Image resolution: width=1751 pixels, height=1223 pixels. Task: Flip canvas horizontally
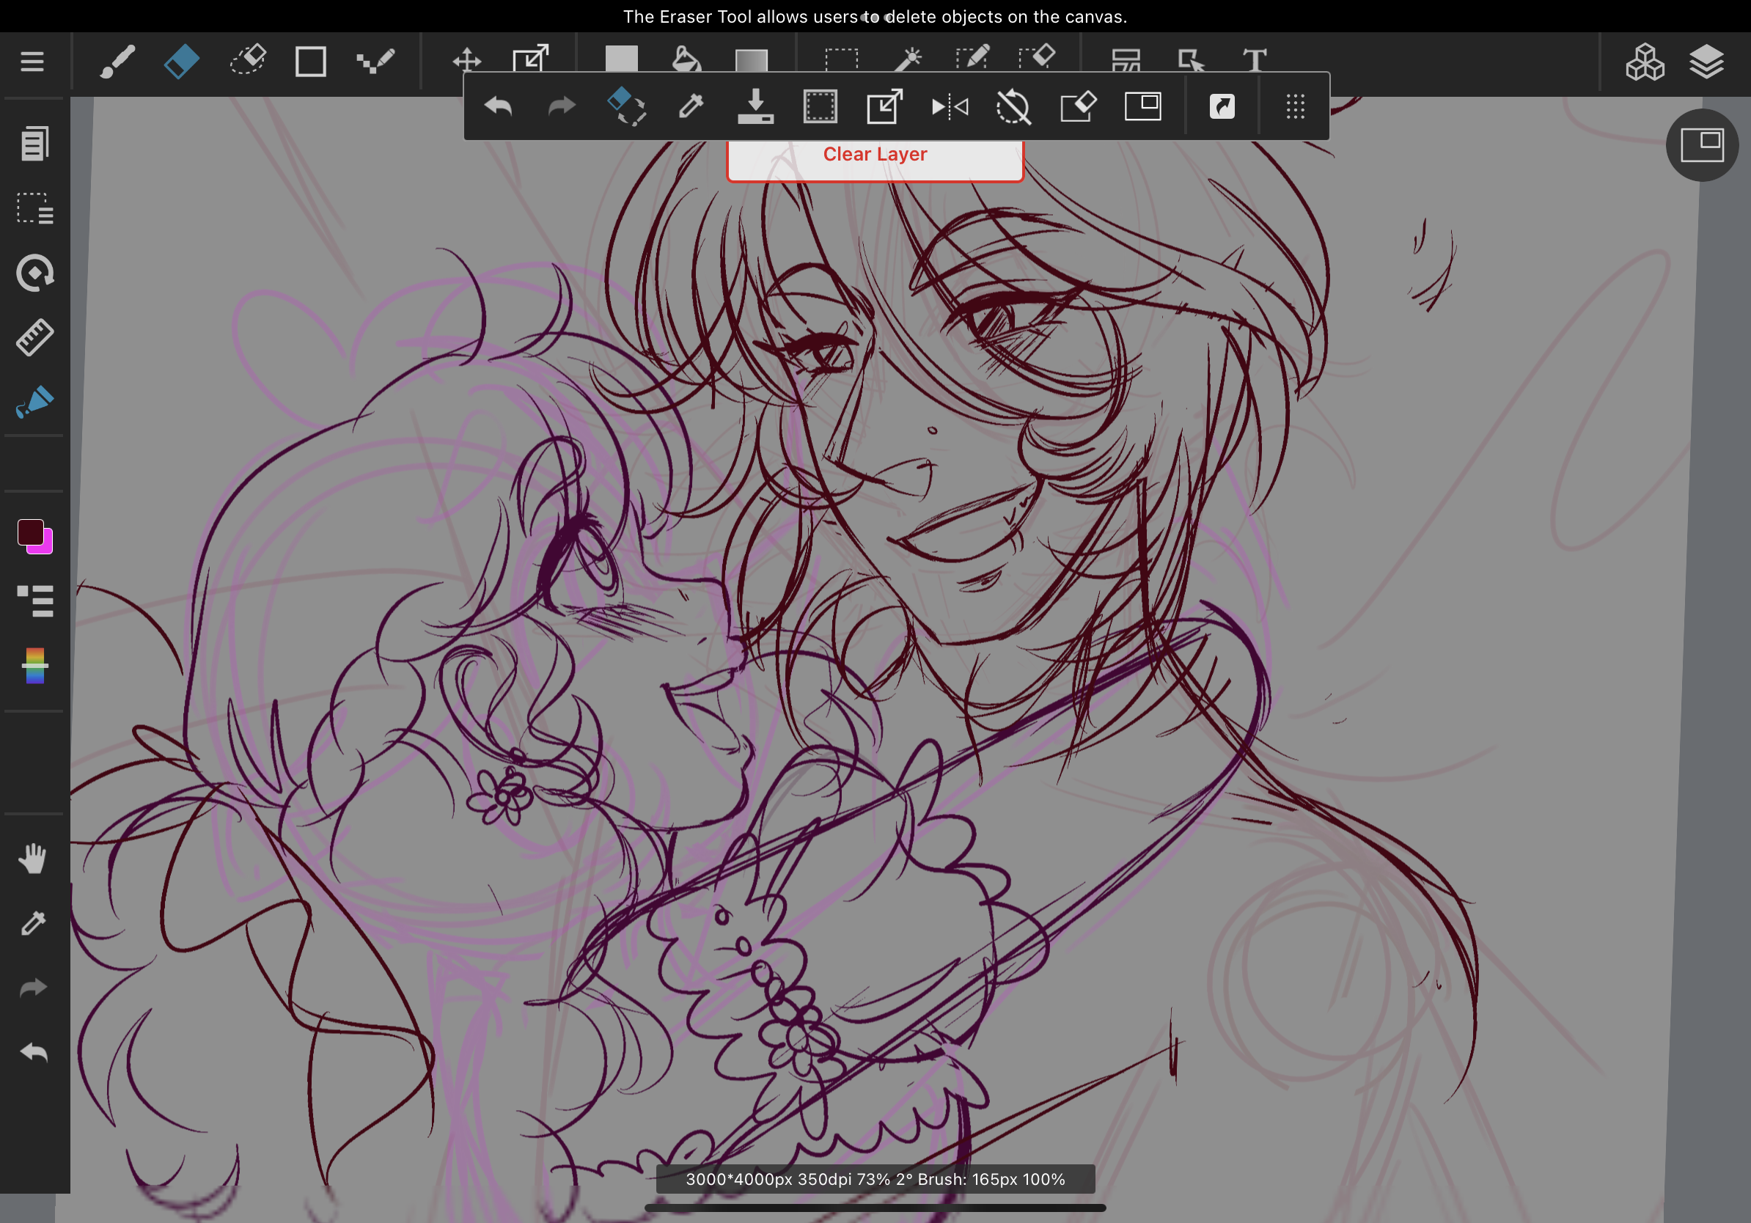(950, 107)
